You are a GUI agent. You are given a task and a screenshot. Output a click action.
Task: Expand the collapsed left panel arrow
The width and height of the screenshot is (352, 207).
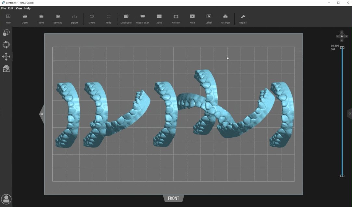click(42, 114)
